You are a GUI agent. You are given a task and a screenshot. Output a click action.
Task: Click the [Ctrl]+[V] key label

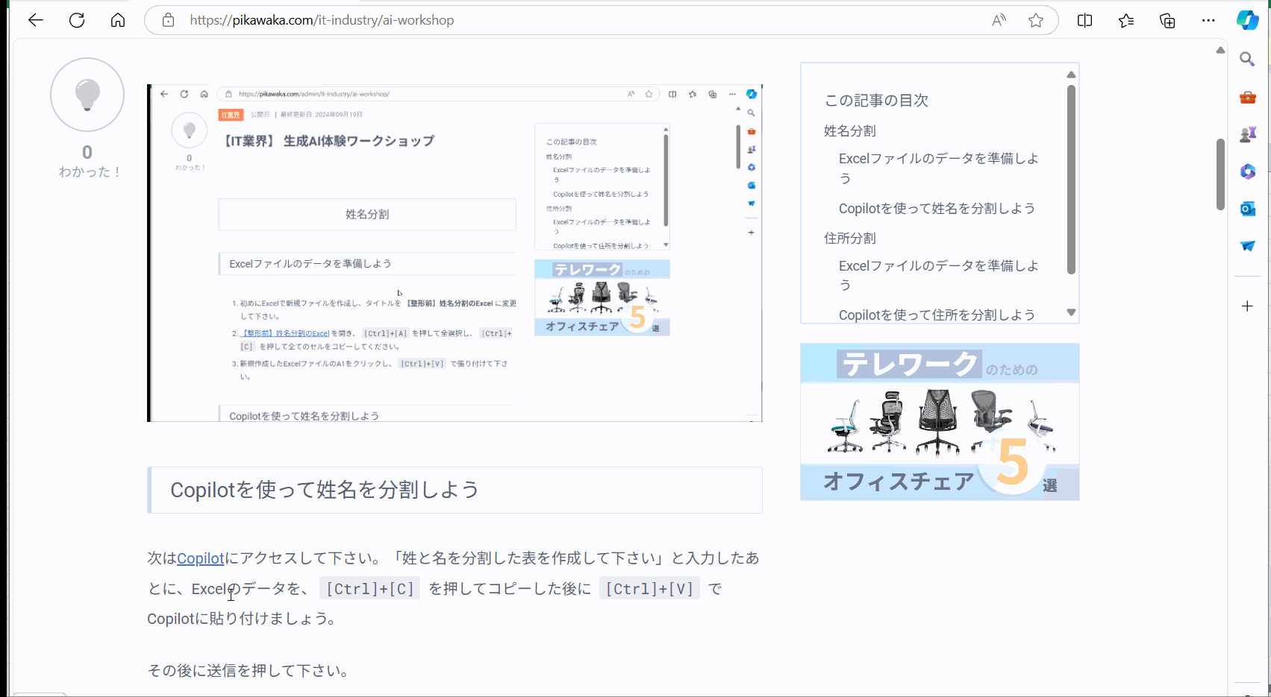[649, 589]
